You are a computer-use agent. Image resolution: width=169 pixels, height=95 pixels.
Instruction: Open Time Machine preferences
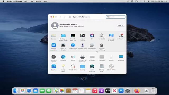point(92,68)
